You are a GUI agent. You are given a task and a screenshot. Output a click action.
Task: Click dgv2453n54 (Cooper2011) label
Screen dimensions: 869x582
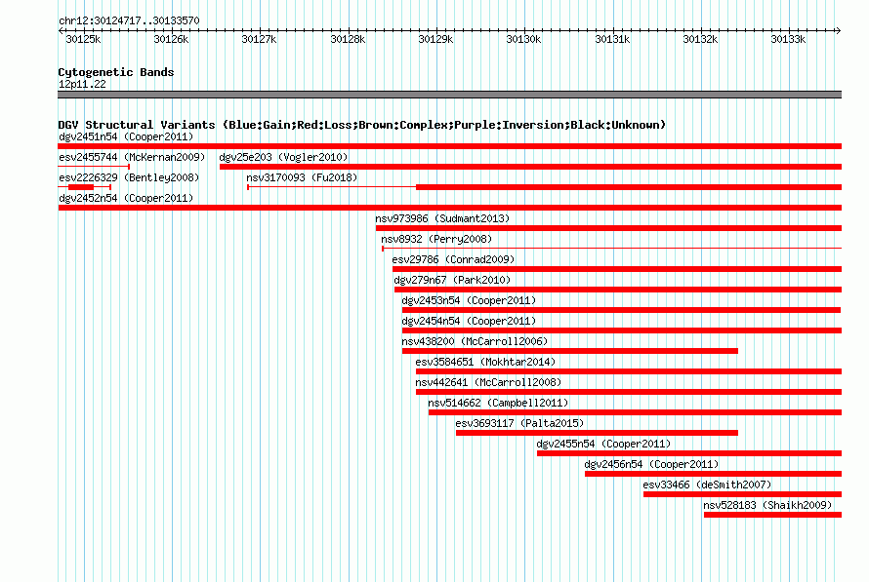coord(469,300)
